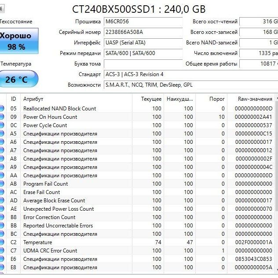Click the Режим передачи field SATA/600

pyautogui.click(x=143, y=53)
